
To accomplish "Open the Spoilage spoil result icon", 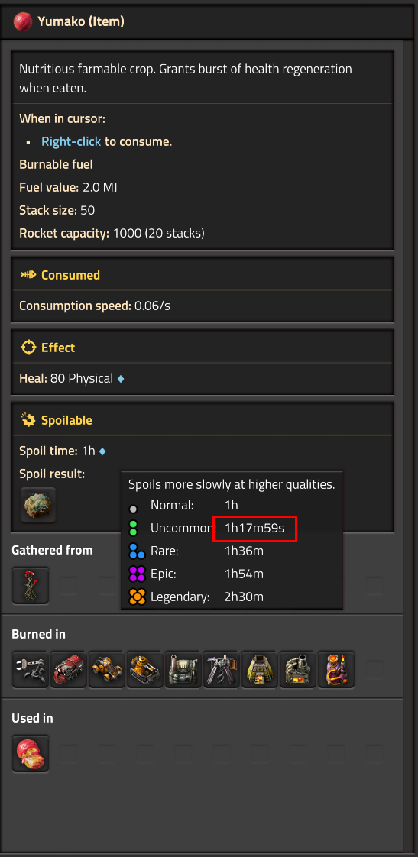I will (37, 505).
